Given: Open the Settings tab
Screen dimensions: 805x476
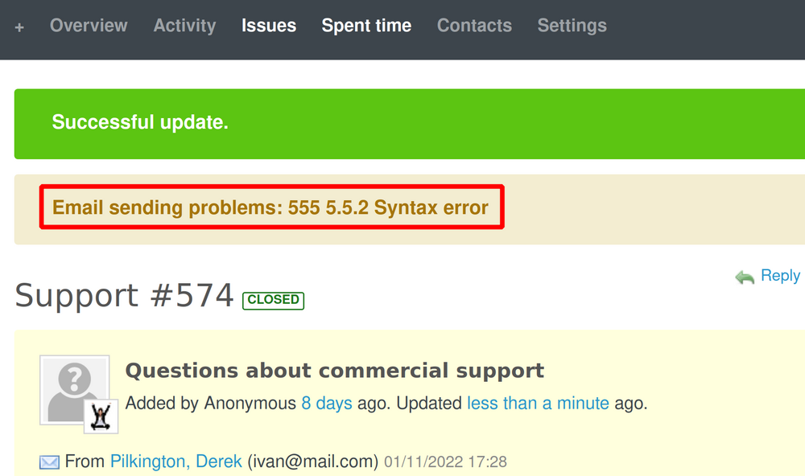Looking at the screenshot, I should tap(572, 25).
